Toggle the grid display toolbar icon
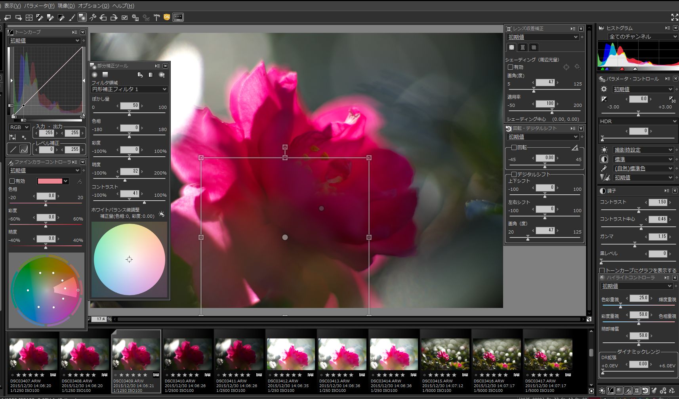 [29, 17]
